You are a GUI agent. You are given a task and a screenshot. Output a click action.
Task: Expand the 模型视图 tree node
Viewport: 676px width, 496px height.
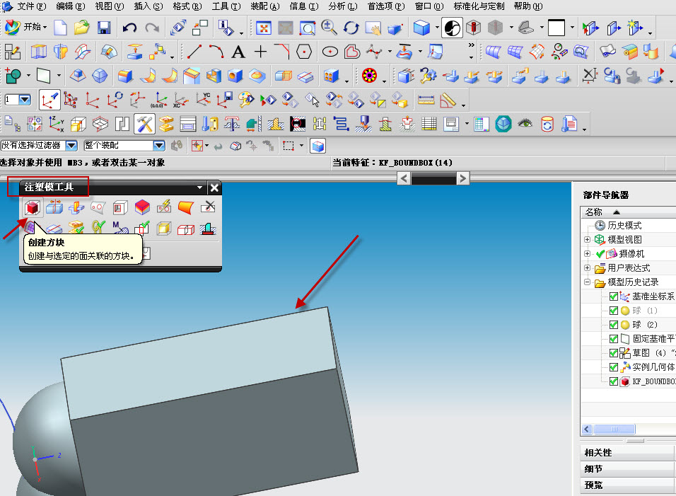coord(587,239)
